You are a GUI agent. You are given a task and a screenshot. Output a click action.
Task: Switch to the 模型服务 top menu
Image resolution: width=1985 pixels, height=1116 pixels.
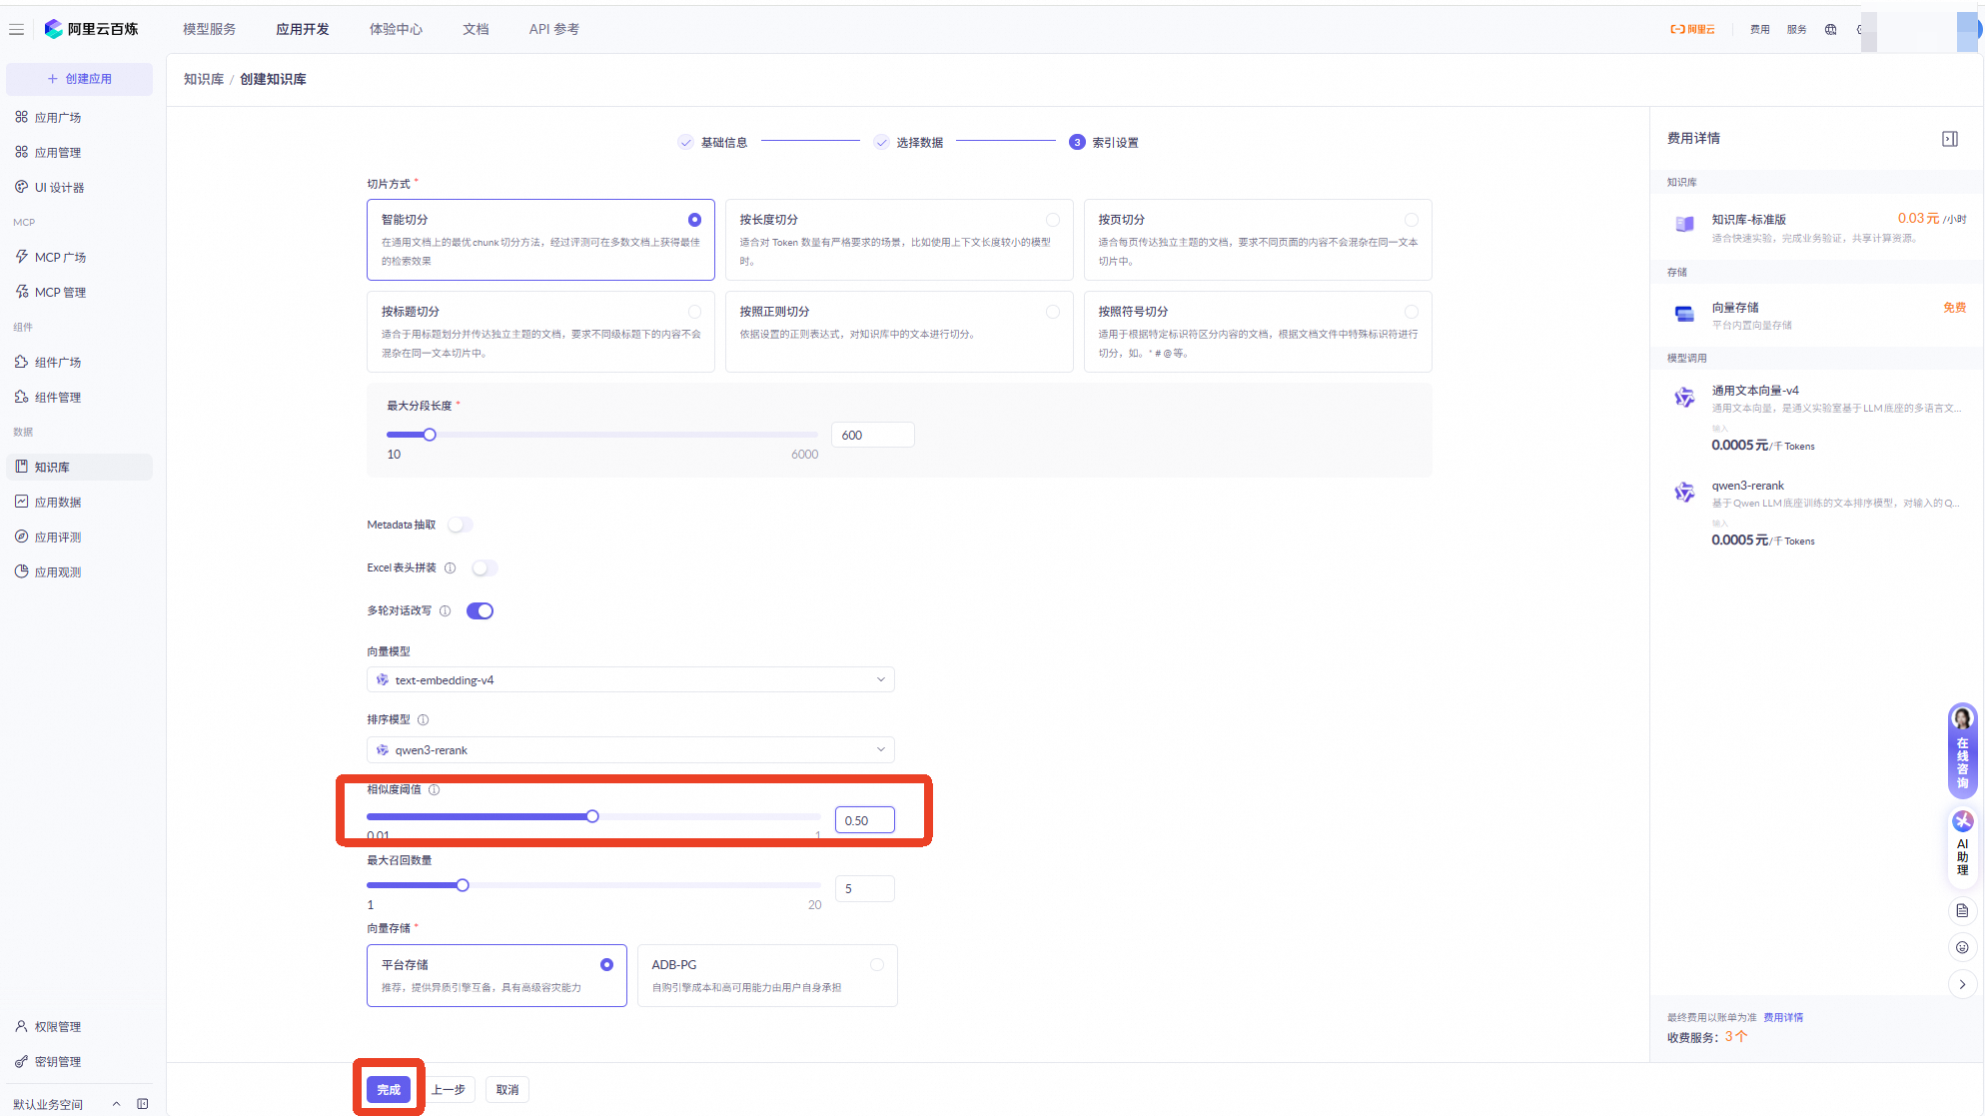click(209, 29)
